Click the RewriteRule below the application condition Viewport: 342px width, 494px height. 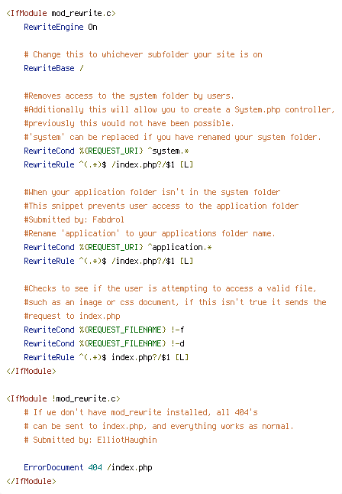pyautogui.click(x=108, y=262)
